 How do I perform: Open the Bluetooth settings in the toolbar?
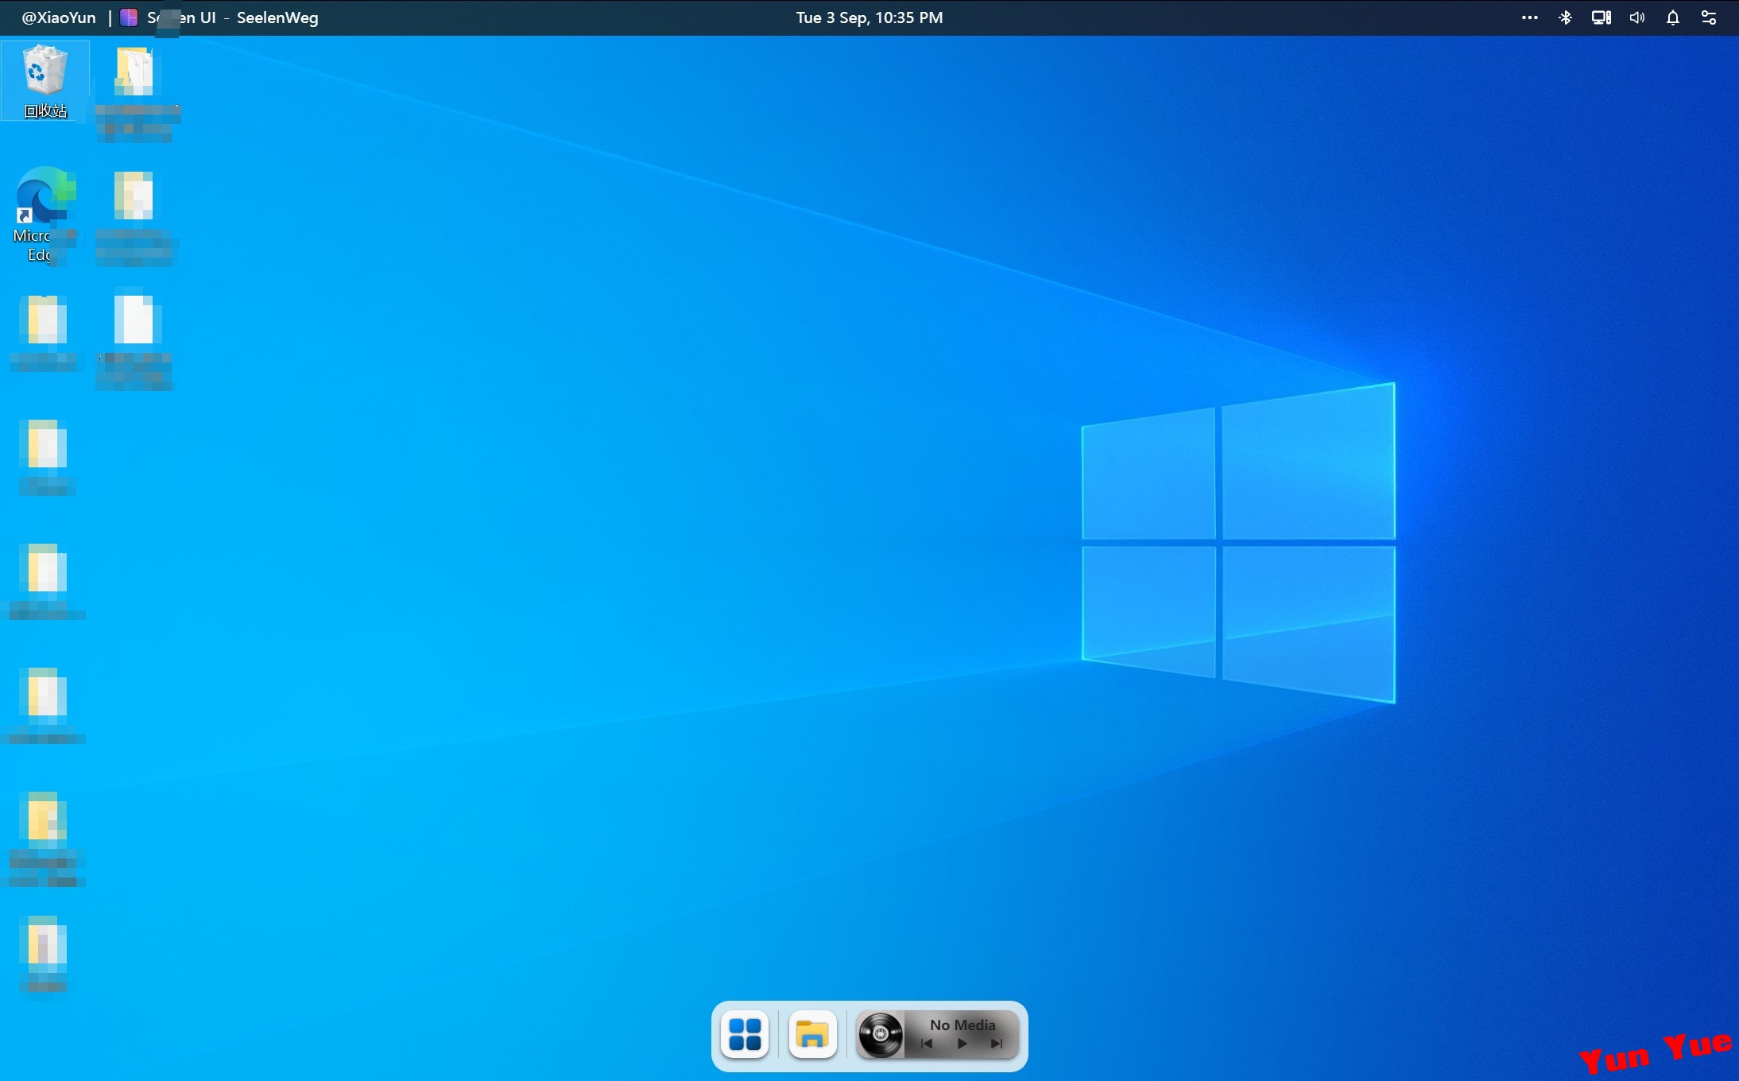(x=1565, y=17)
